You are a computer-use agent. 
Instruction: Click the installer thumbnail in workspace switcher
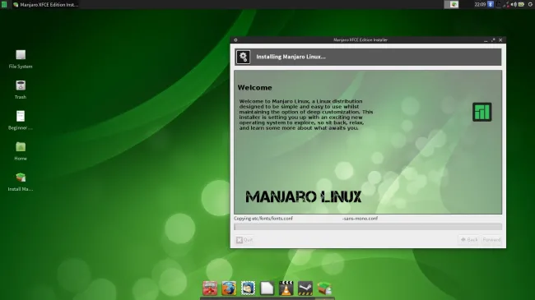coord(454,4)
